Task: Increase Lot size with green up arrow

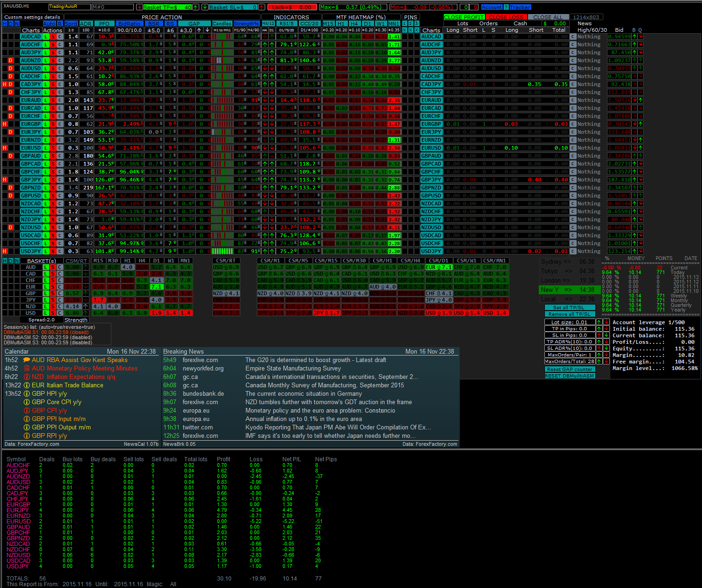Action: 599,322
